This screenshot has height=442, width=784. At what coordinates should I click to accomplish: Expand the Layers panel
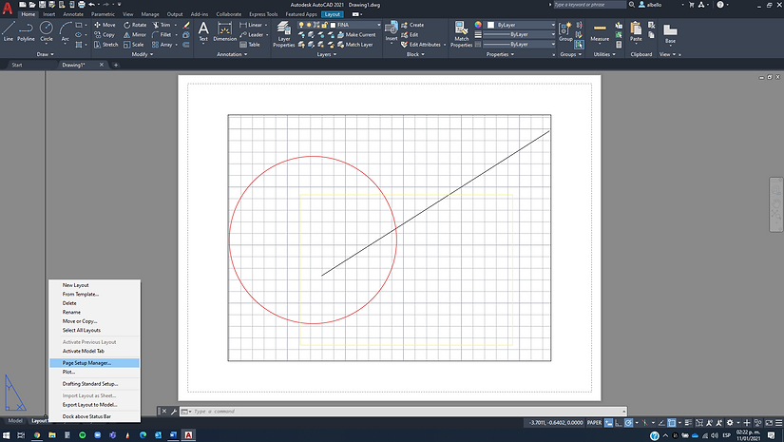coord(327,54)
